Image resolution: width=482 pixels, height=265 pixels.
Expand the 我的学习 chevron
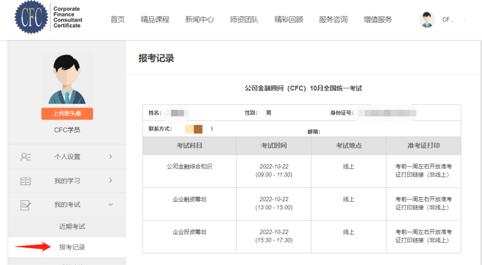[x=110, y=180]
